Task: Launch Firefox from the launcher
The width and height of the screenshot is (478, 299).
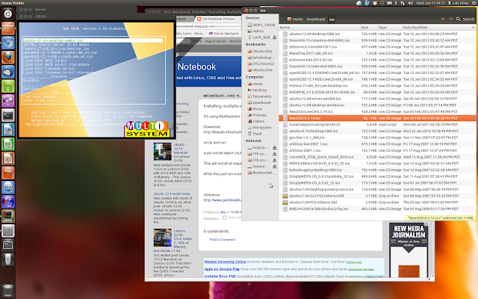Action: pyautogui.click(x=8, y=58)
